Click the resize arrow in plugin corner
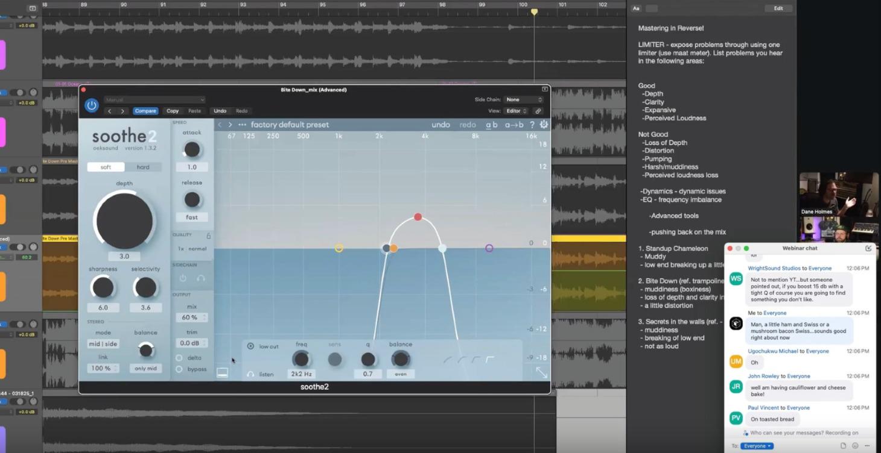Viewport: 881px width, 453px height. coord(541,373)
